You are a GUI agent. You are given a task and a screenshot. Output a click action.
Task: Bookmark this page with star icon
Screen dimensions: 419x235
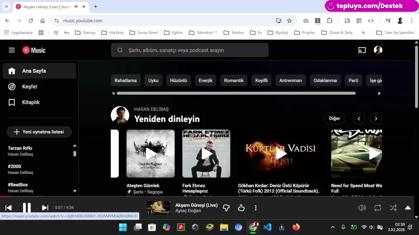[x=289, y=21]
